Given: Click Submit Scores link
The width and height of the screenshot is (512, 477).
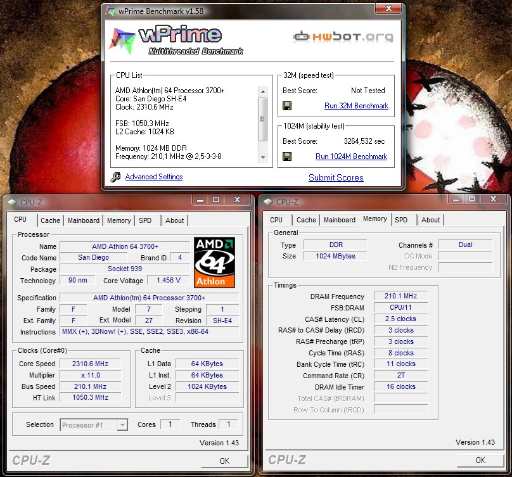Looking at the screenshot, I should (336, 177).
